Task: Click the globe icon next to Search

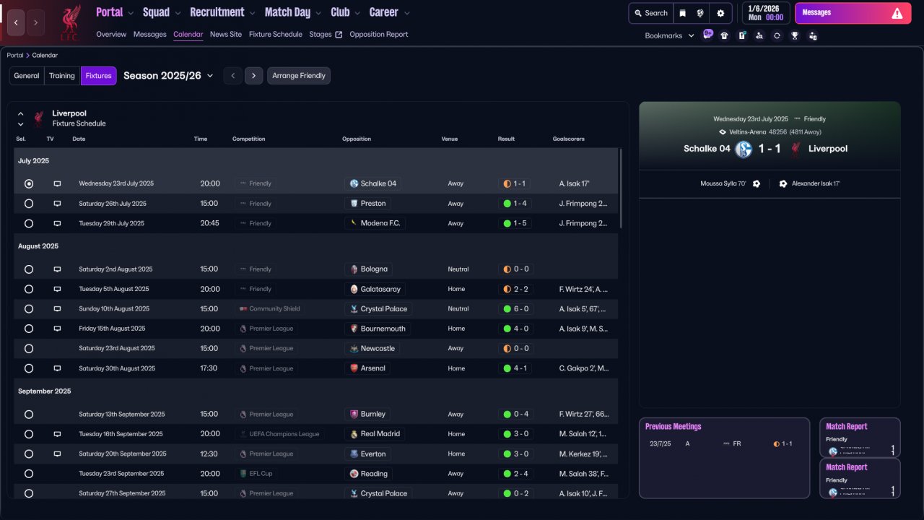Action: pos(700,13)
